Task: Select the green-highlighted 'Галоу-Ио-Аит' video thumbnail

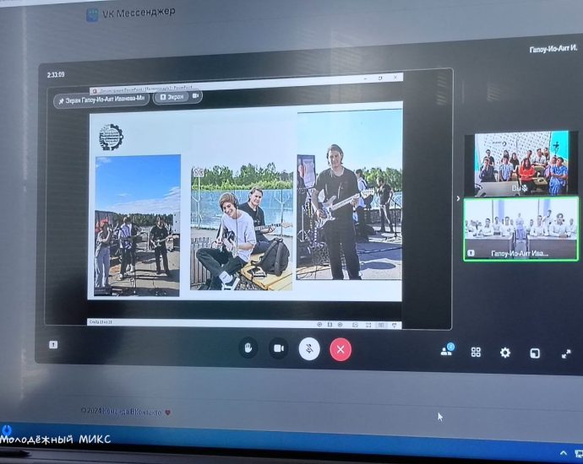Action: click(520, 228)
